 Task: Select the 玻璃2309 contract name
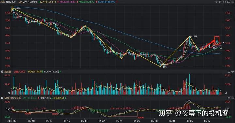[x=11, y=2]
